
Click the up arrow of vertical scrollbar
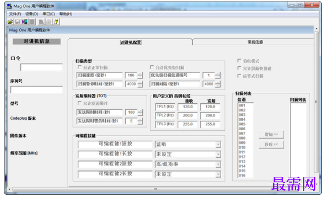click(316, 29)
